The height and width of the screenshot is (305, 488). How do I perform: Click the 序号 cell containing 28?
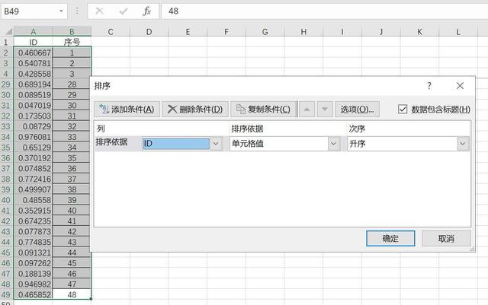(72, 84)
